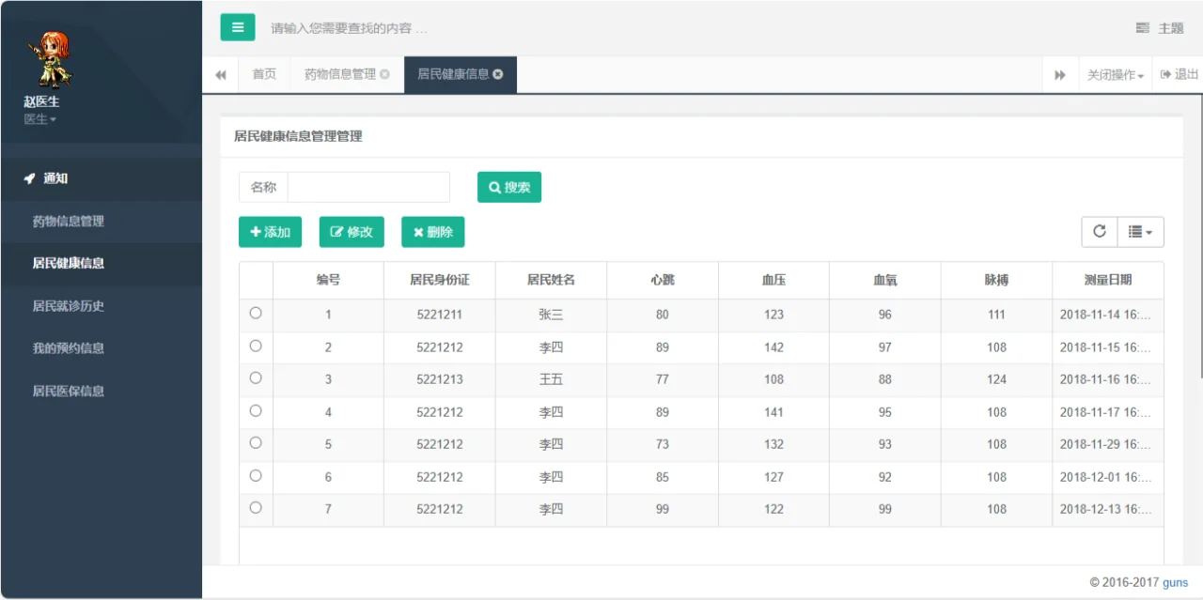The height and width of the screenshot is (600, 1203).
Task: Expand the 关闭操作 dropdown
Action: [1115, 75]
